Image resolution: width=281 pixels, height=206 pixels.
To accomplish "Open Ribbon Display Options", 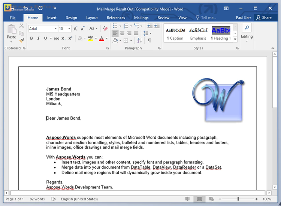I will (x=226, y=8).
